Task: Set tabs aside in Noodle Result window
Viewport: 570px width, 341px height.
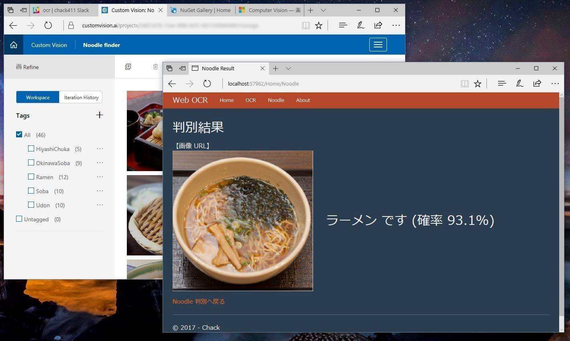Action: click(182, 68)
